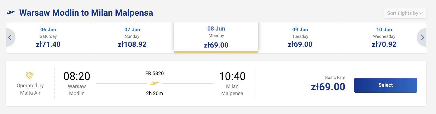Click the 10:40 arrival time
This screenshot has width=436, height=114.
[232, 76]
